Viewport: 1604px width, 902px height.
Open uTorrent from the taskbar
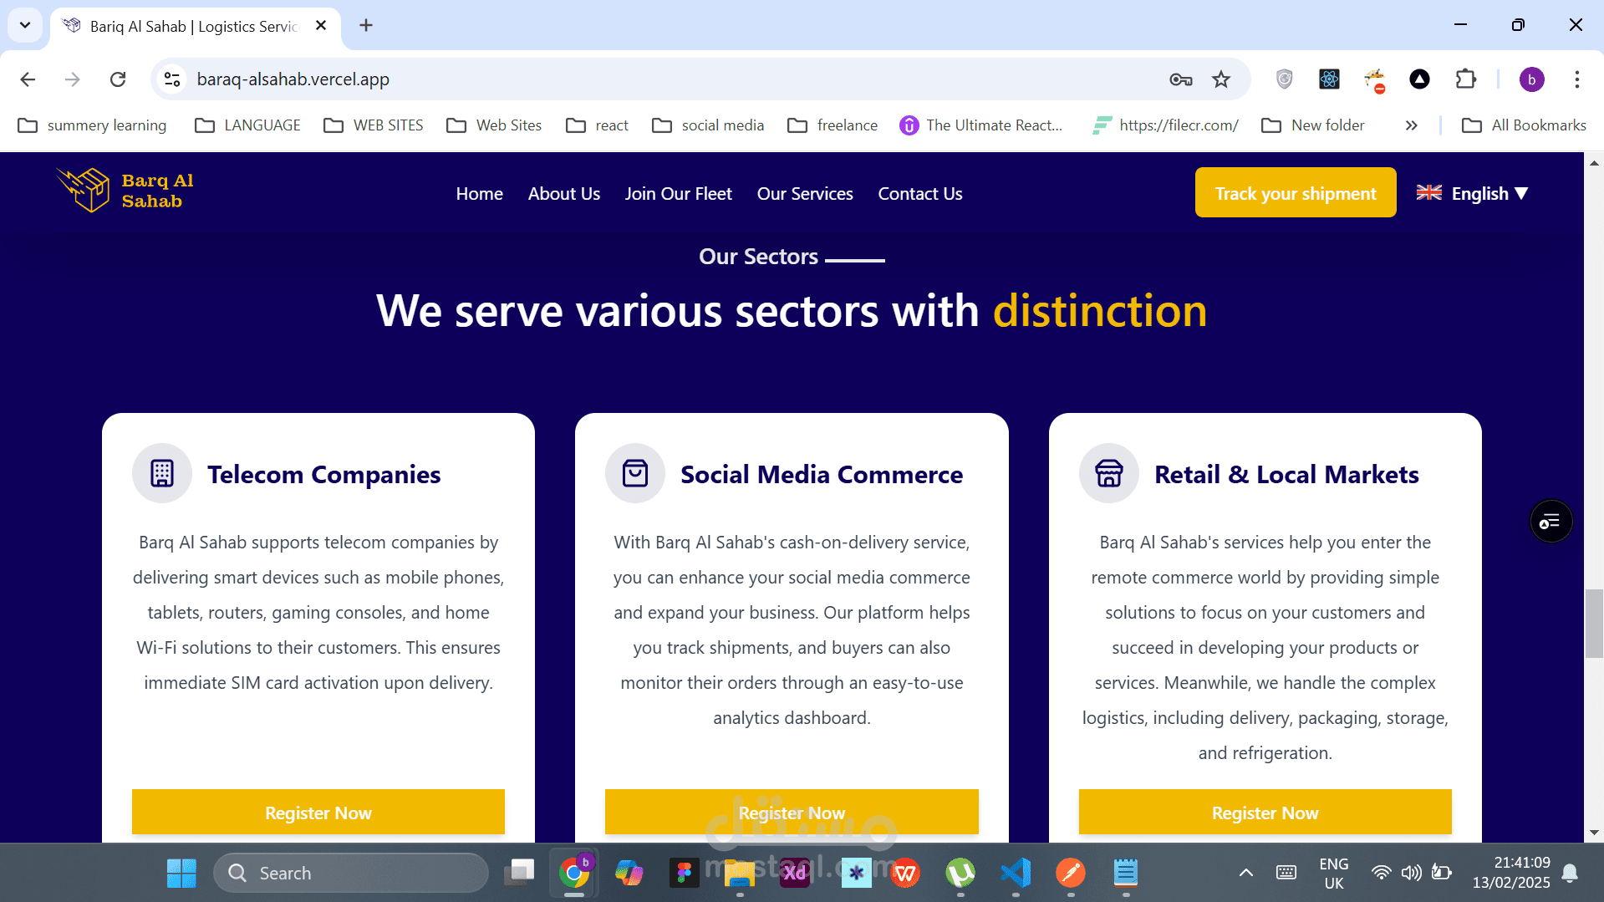coord(960,873)
